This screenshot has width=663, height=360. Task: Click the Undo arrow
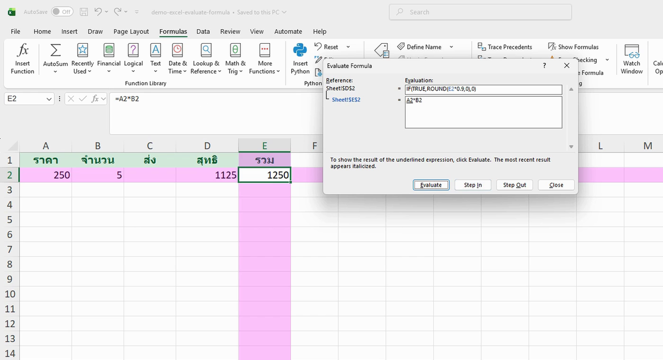pos(98,12)
